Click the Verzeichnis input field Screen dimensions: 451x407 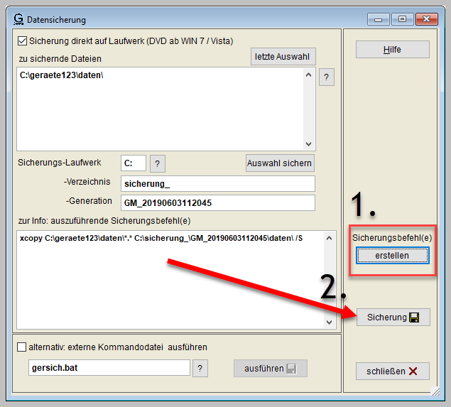tap(217, 184)
